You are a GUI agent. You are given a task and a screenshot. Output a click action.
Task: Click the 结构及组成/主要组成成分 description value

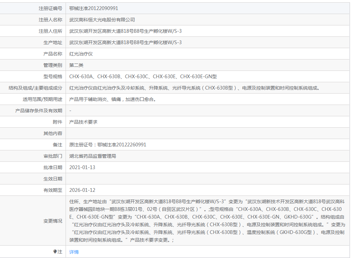point(194,88)
